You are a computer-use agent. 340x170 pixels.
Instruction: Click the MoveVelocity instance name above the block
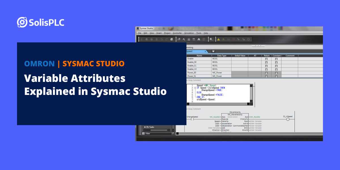tap(235, 112)
